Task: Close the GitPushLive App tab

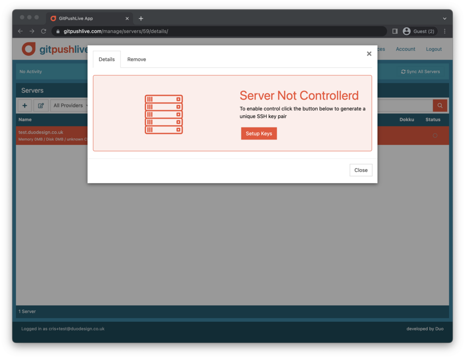Action: [x=127, y=18]
